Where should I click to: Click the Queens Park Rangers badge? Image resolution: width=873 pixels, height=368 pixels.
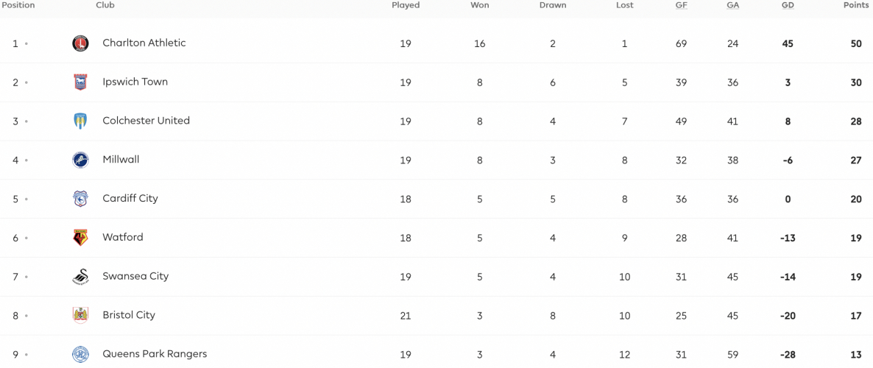click(80, 354)
